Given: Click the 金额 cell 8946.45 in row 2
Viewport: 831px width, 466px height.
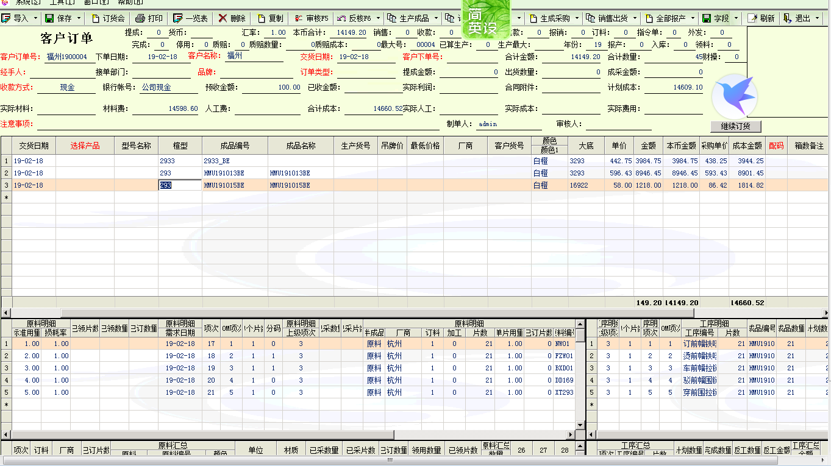Looking at the screenshot, I should pyautogui.click(x=648, y=173).
